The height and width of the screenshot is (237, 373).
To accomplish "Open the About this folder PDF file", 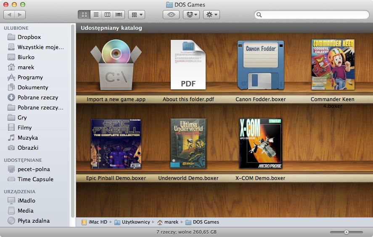I will 188,65.
